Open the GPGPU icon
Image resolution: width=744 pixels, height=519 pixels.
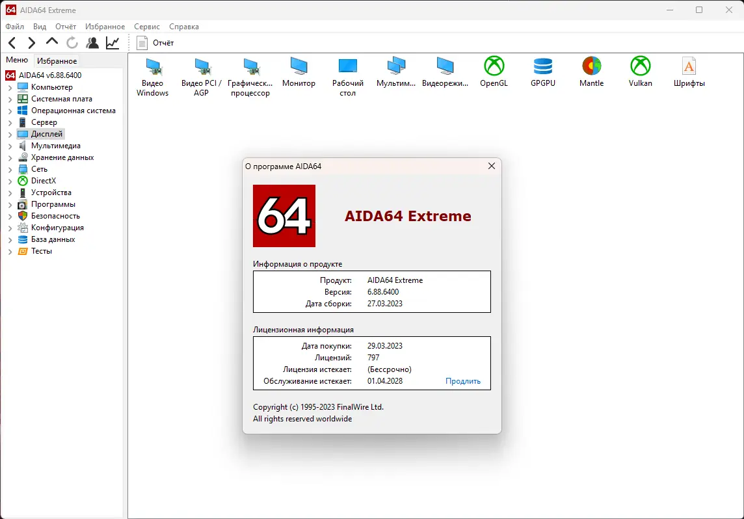pos(543,72)
